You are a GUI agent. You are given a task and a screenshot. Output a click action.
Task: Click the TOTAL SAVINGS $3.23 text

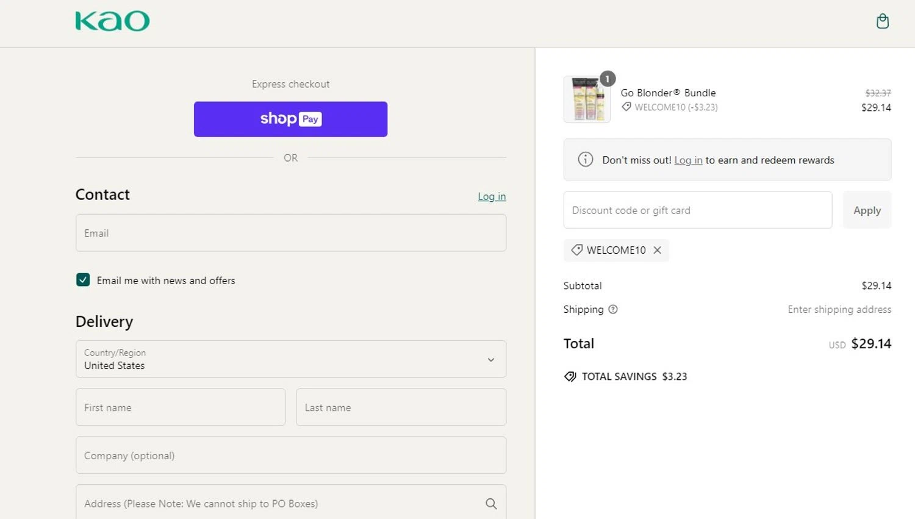634,376
